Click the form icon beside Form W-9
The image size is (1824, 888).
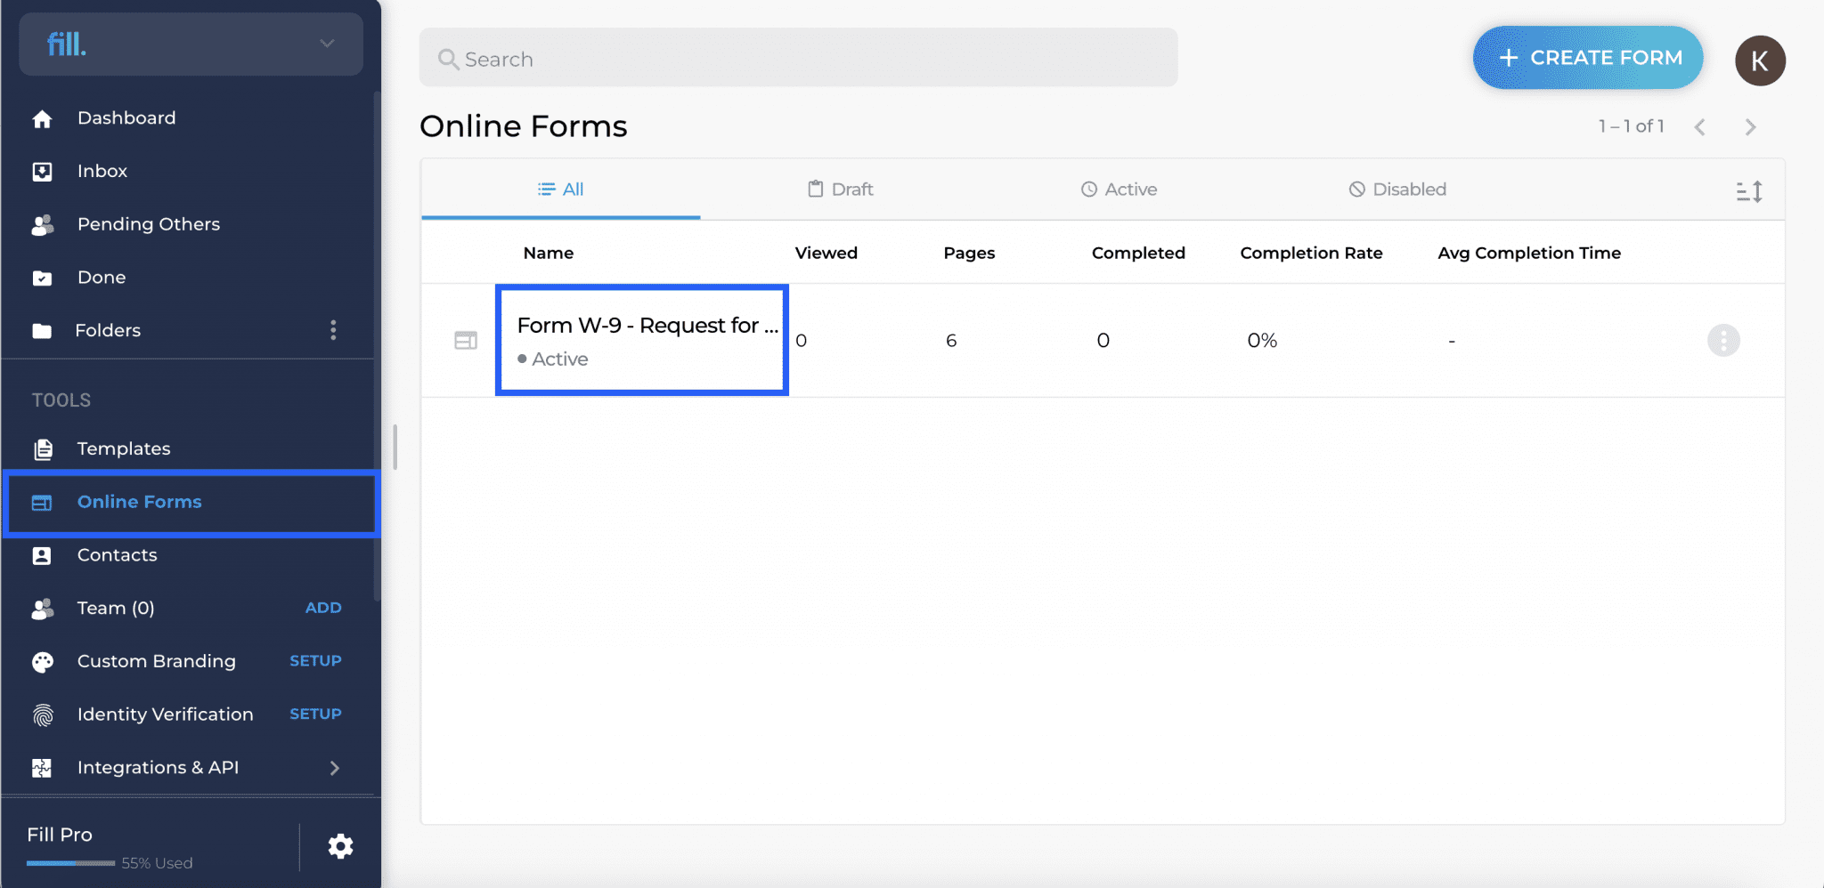pos(466,340)
